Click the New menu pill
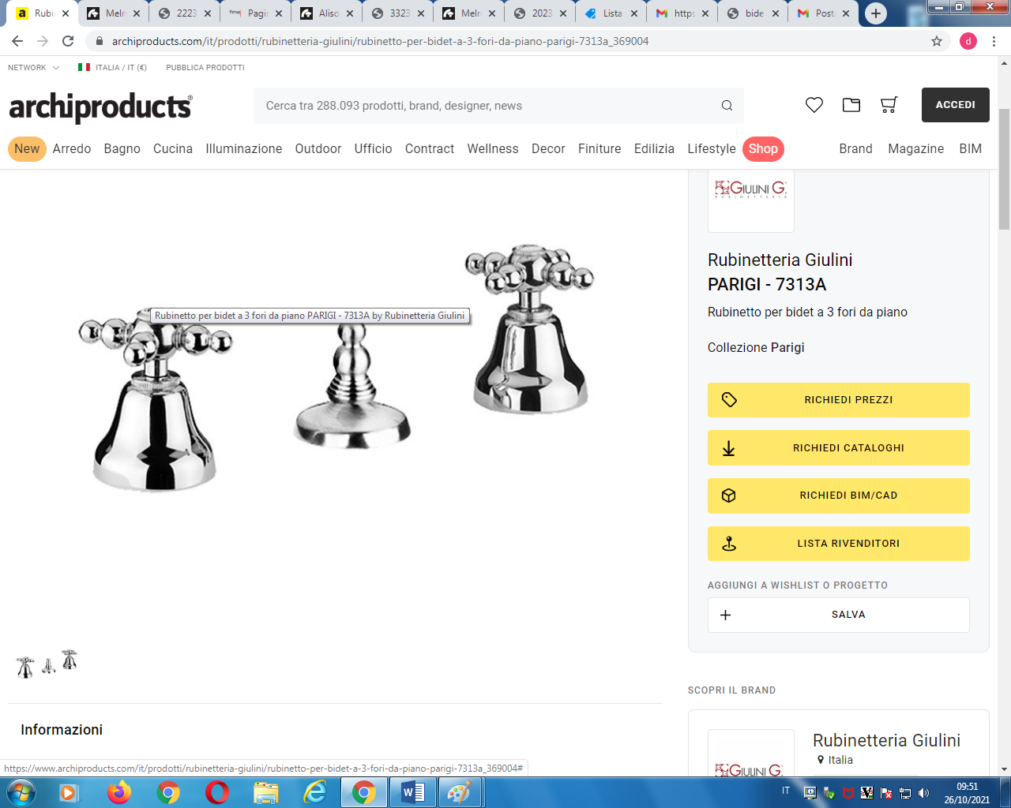The image size is (1011, 808). point(27,148)
